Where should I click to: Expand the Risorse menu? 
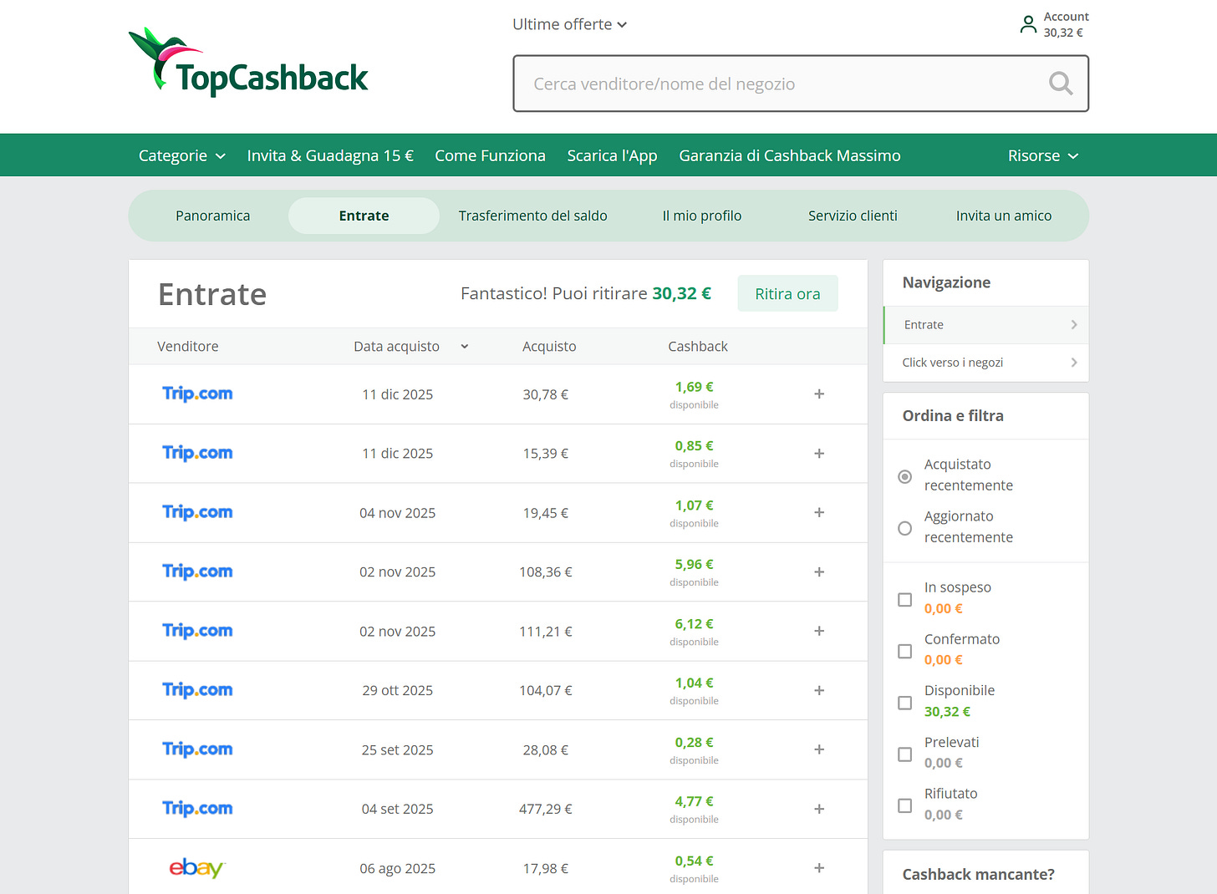click(x=1041, y=155)
